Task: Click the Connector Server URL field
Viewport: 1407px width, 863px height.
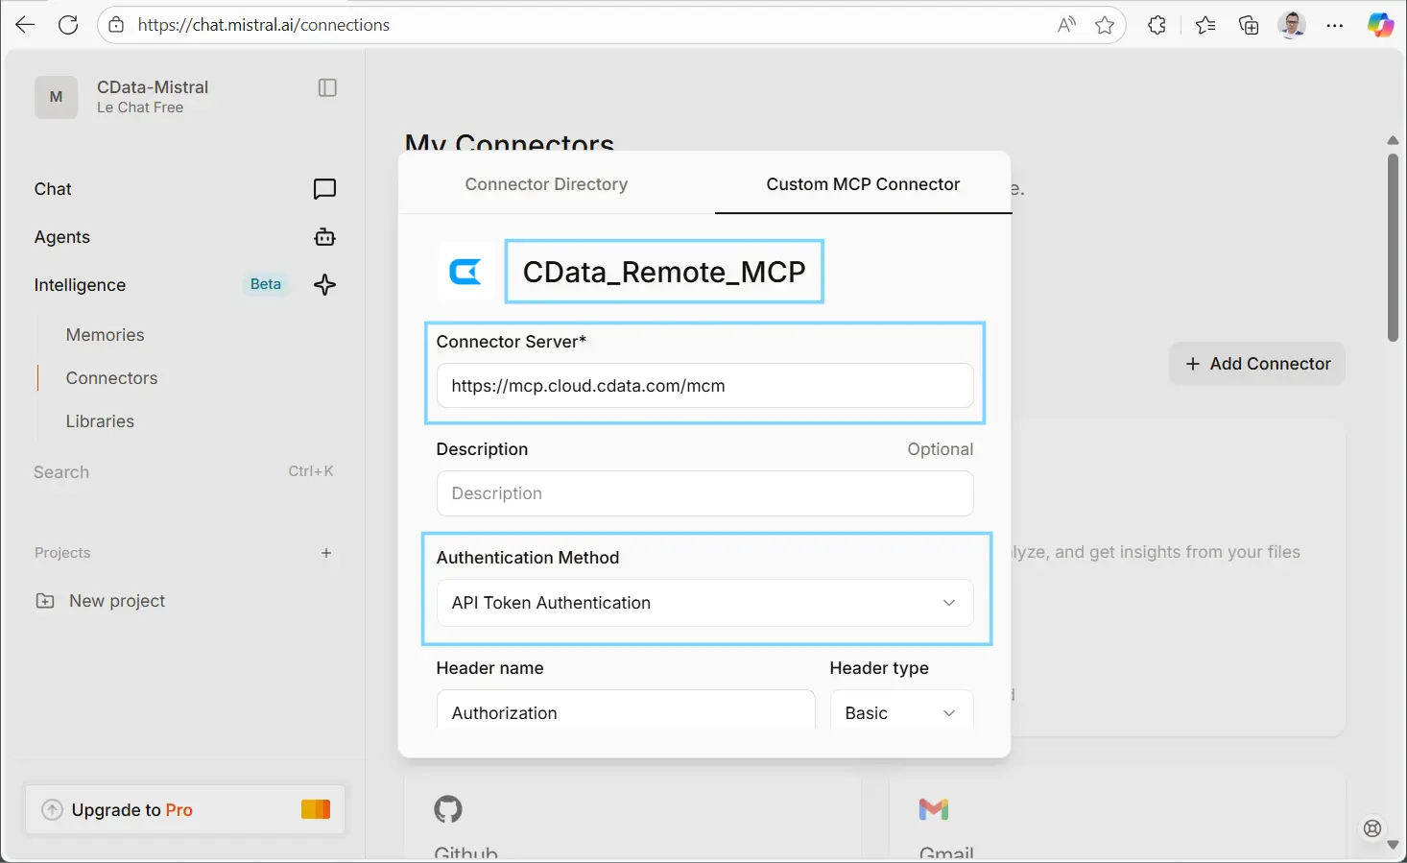Action: point(704,386)
